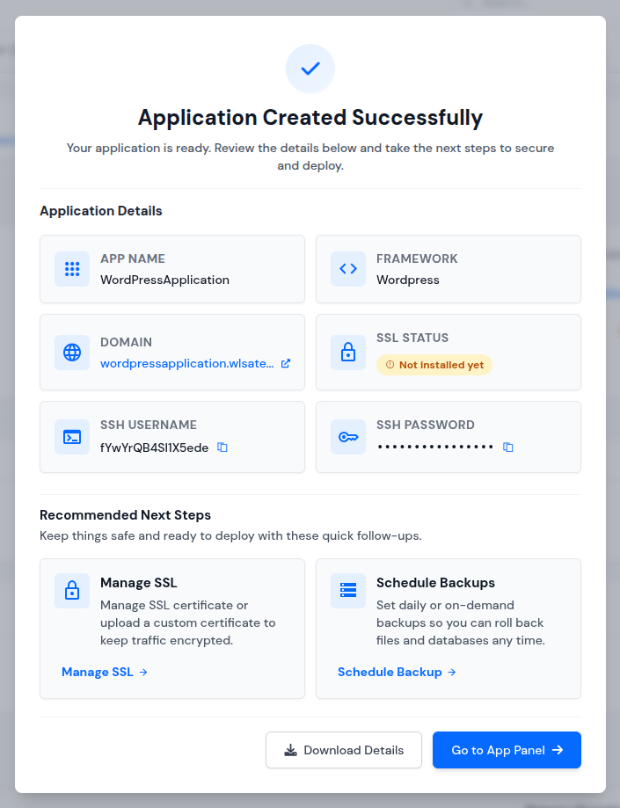Screen dimensions: 620x808
Task: Click the Schedule Backups server icon
Action: tap(347, 591)
